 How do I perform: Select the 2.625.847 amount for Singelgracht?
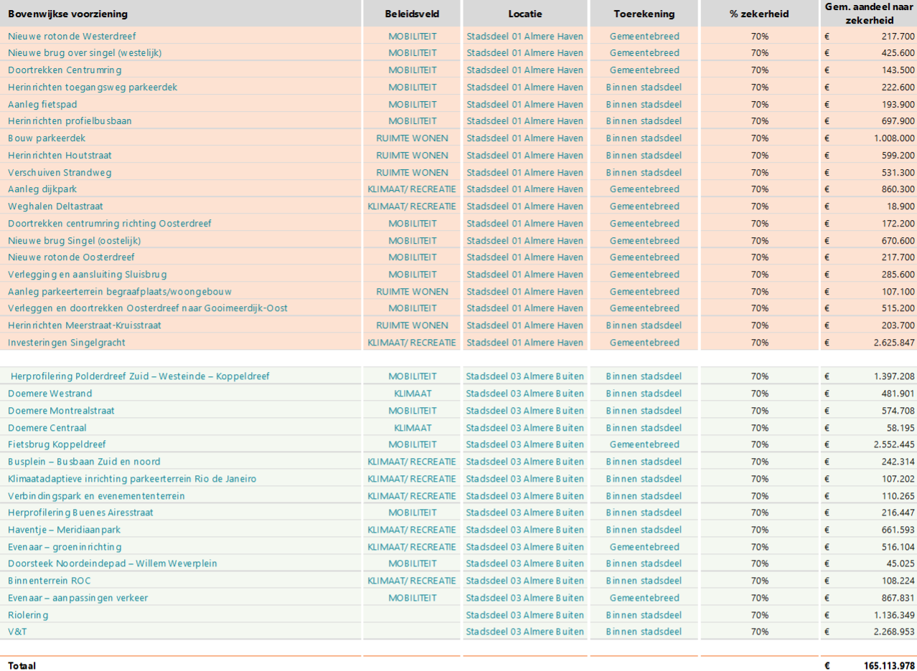888,343
